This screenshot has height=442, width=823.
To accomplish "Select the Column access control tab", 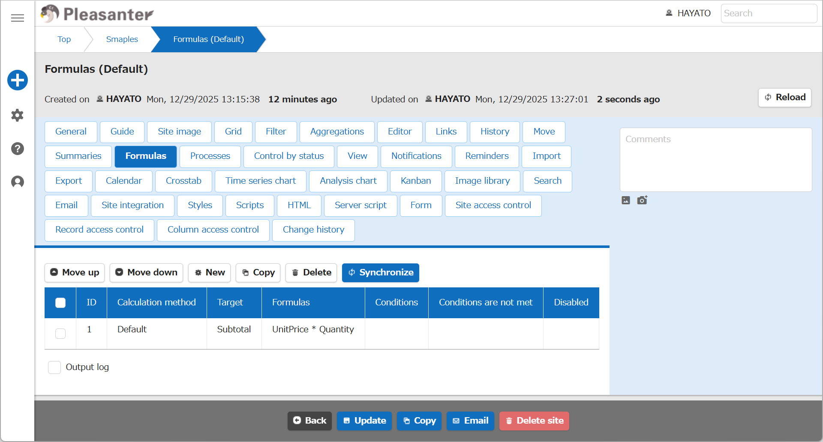I will [213, 230].
